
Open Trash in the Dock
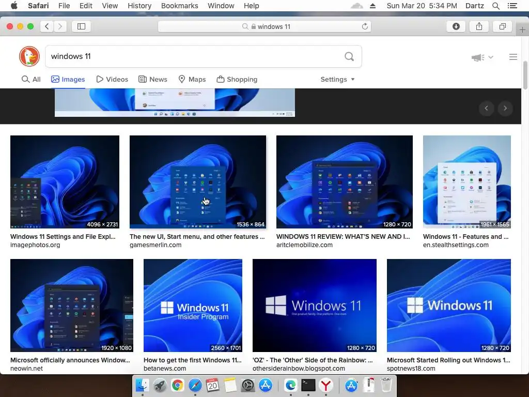pos(386,385)
